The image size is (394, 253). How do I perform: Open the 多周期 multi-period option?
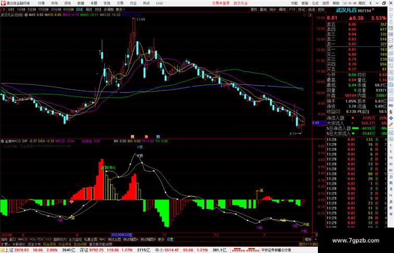pyautogui.click(x=108, y=9)
